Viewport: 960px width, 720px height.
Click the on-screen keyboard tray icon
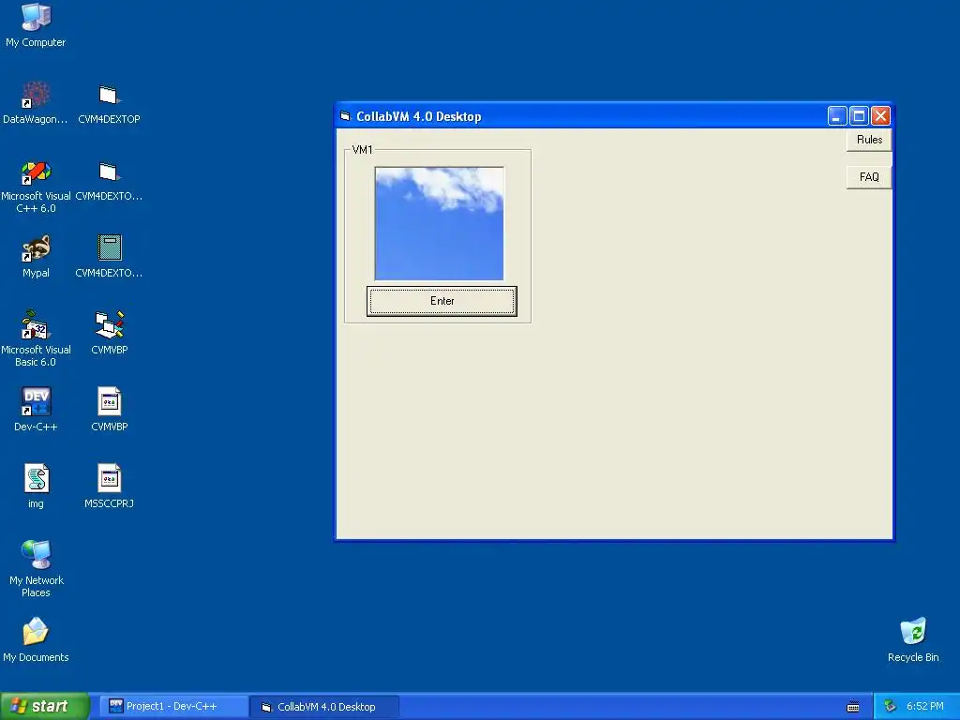coord(853,707)
